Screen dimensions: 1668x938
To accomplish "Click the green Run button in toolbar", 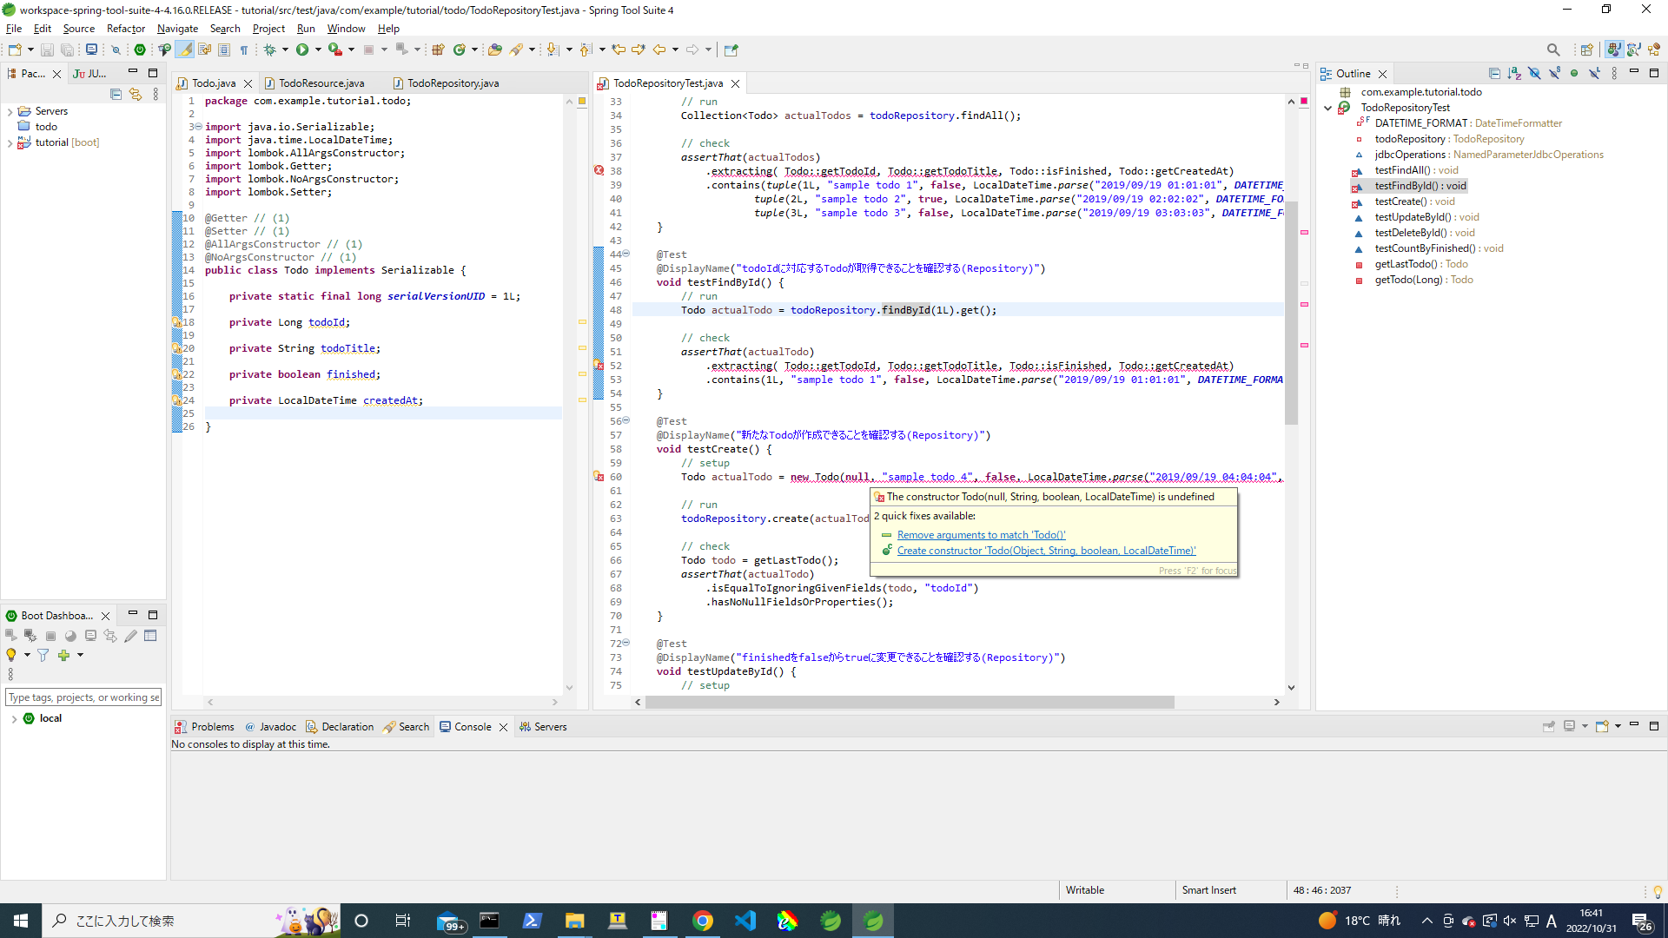I will [302, 50].
